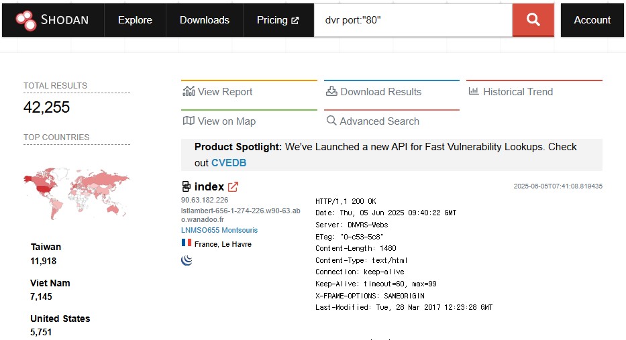Click the Advanced Search magnifier icon
This screenshot has height=340, width=626.
(331, 120)
